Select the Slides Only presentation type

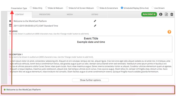pyautogui.click(x=31, y=8)
